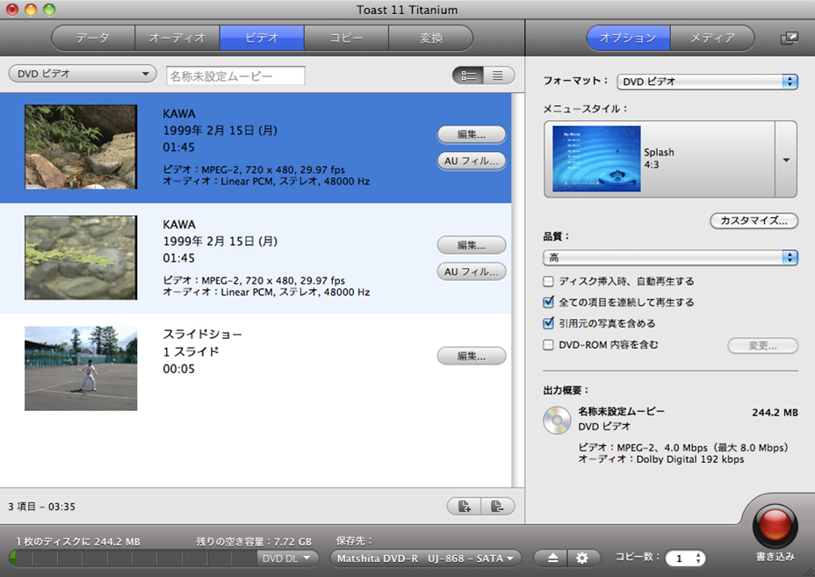
Task: Expand the Splash menu style dropdown arrow
Action: (786, 160)
